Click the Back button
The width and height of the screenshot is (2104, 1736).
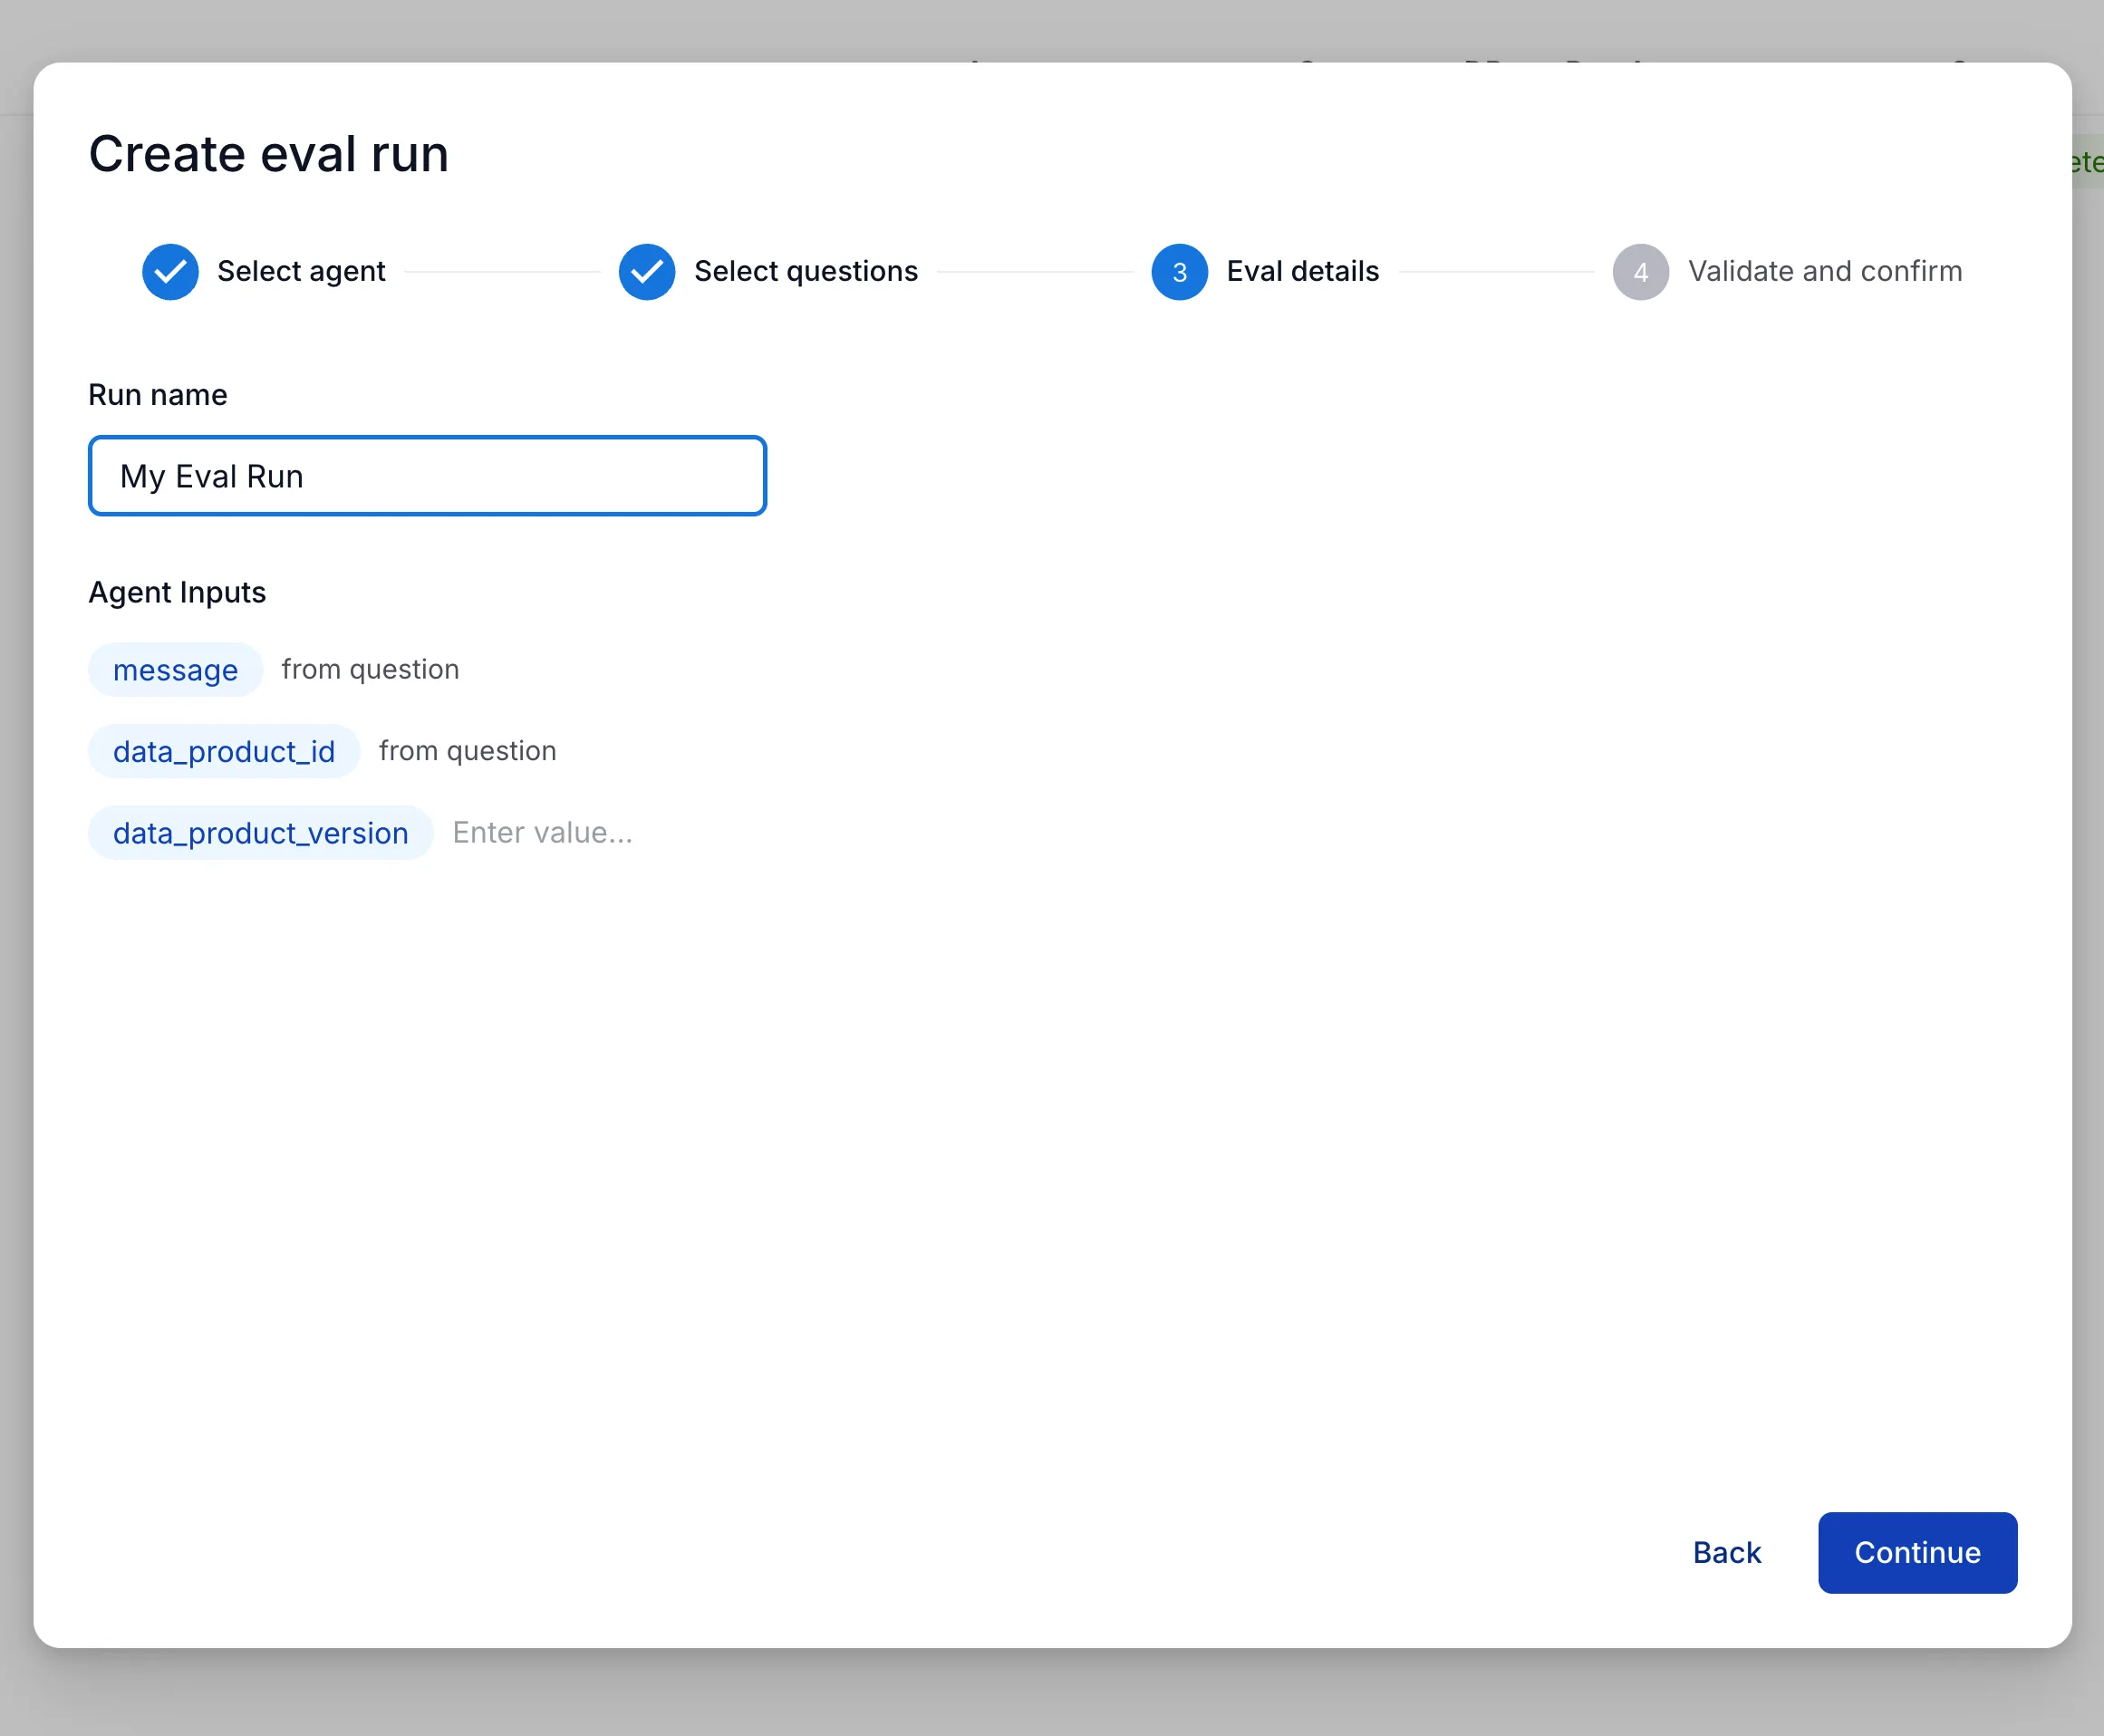pyautogui.click(x=1726, y=1553)
